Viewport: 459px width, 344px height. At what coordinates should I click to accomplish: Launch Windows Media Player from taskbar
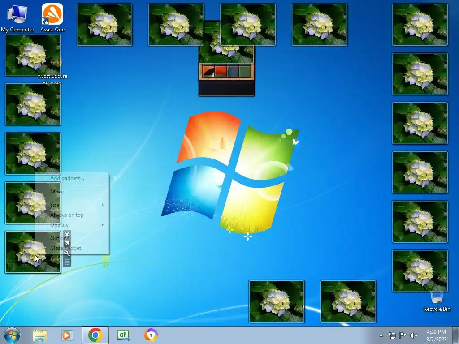[67, 335]
